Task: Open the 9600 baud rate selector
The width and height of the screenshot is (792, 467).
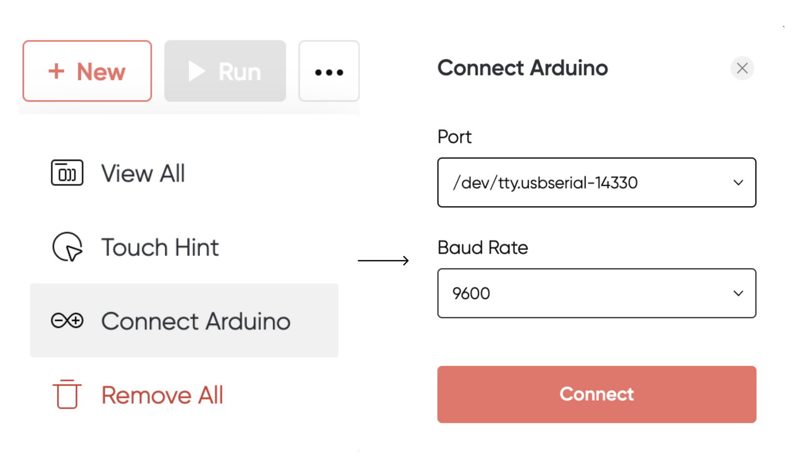Action: click(597, 293)
